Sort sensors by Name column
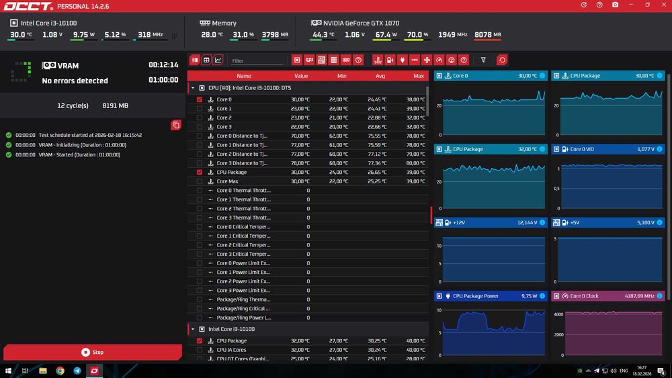Screen dimensions: 672x378 tap(244, 76)
